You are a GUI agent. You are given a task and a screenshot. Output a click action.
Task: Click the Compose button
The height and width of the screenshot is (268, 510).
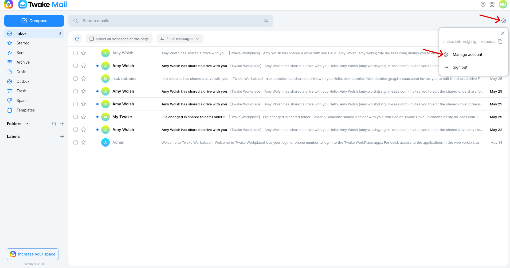coord(34,21)
